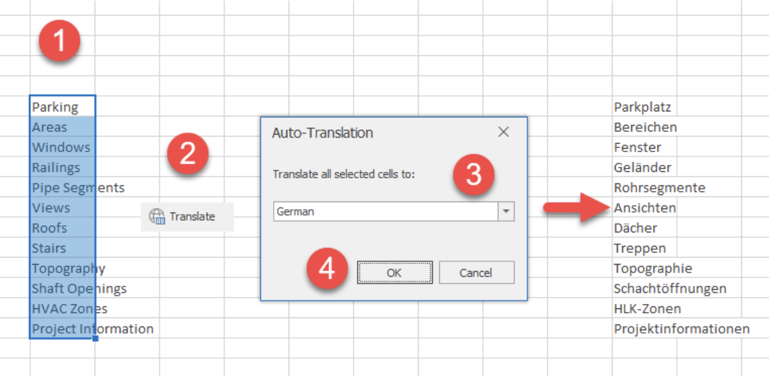Select the HLK-Zonen cell
This screenshot has height=376, width=769.
(645, 308)
